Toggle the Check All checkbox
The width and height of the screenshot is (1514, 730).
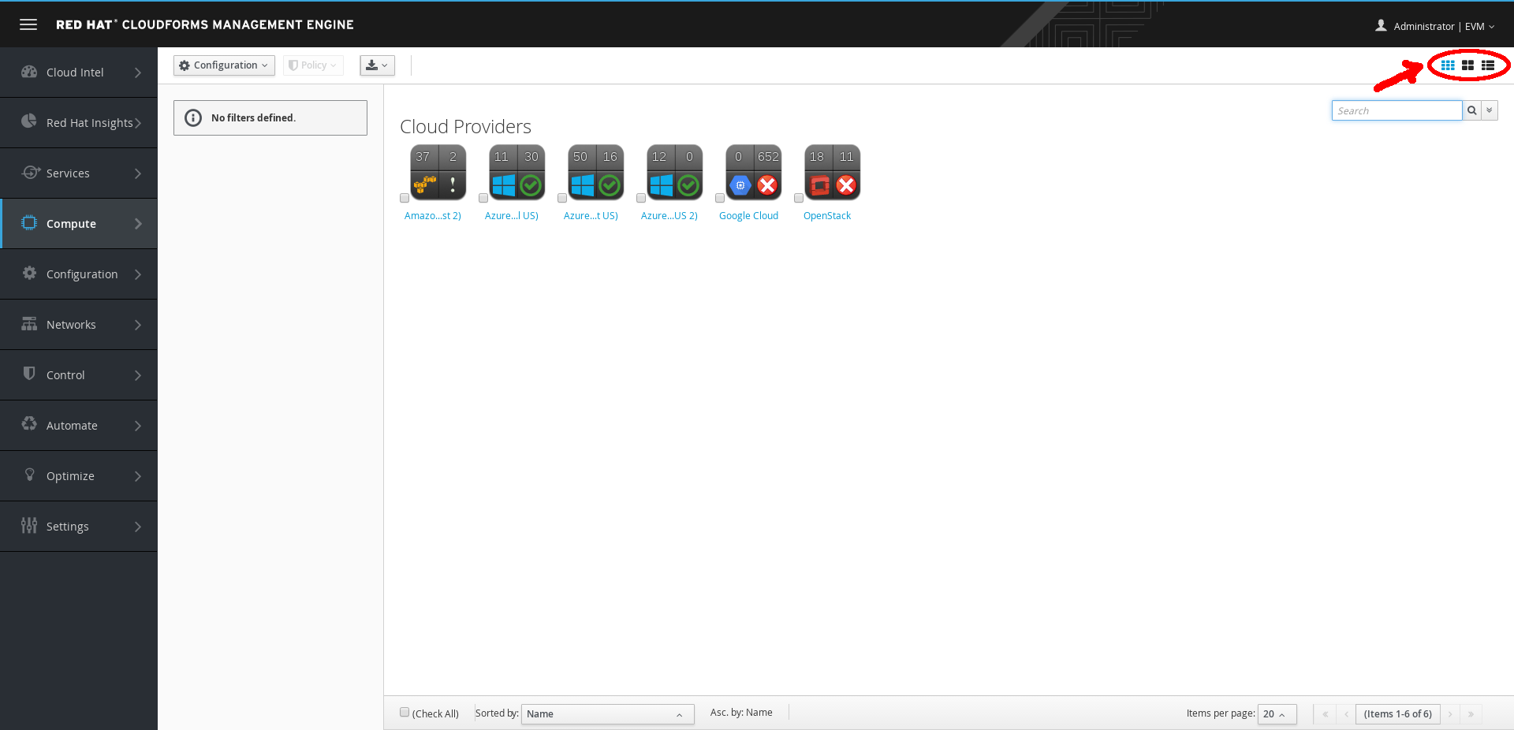[405, 712]
